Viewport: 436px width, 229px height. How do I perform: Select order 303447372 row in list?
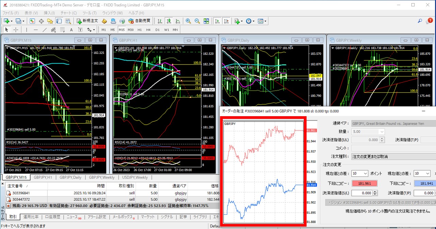[x=21, y=199]
